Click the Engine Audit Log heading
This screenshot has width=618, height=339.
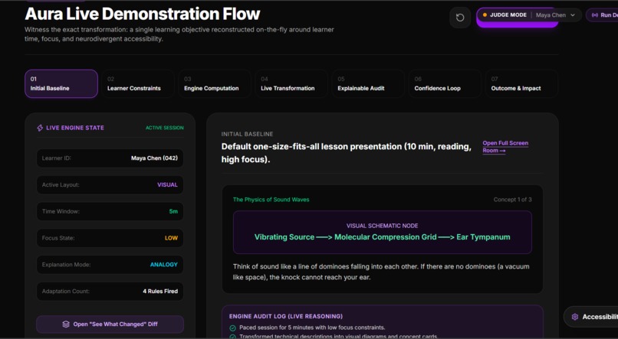tap(286, 316)
